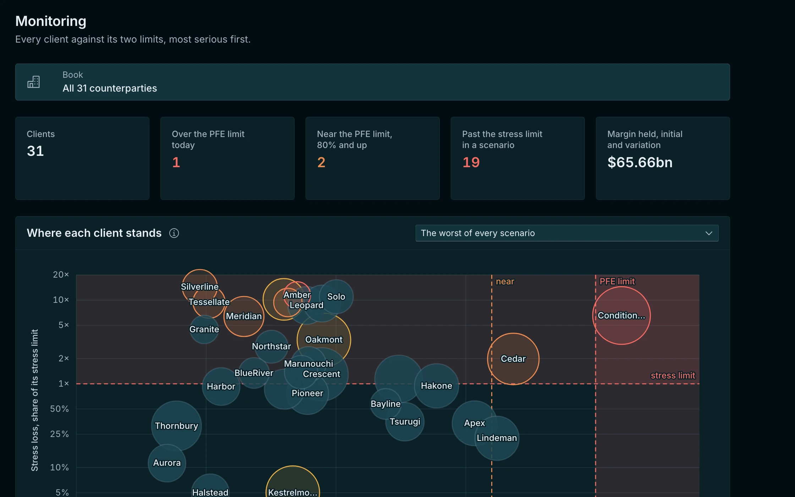Select the Condition... bubble past the PFE limit

(x=621, y=316)
